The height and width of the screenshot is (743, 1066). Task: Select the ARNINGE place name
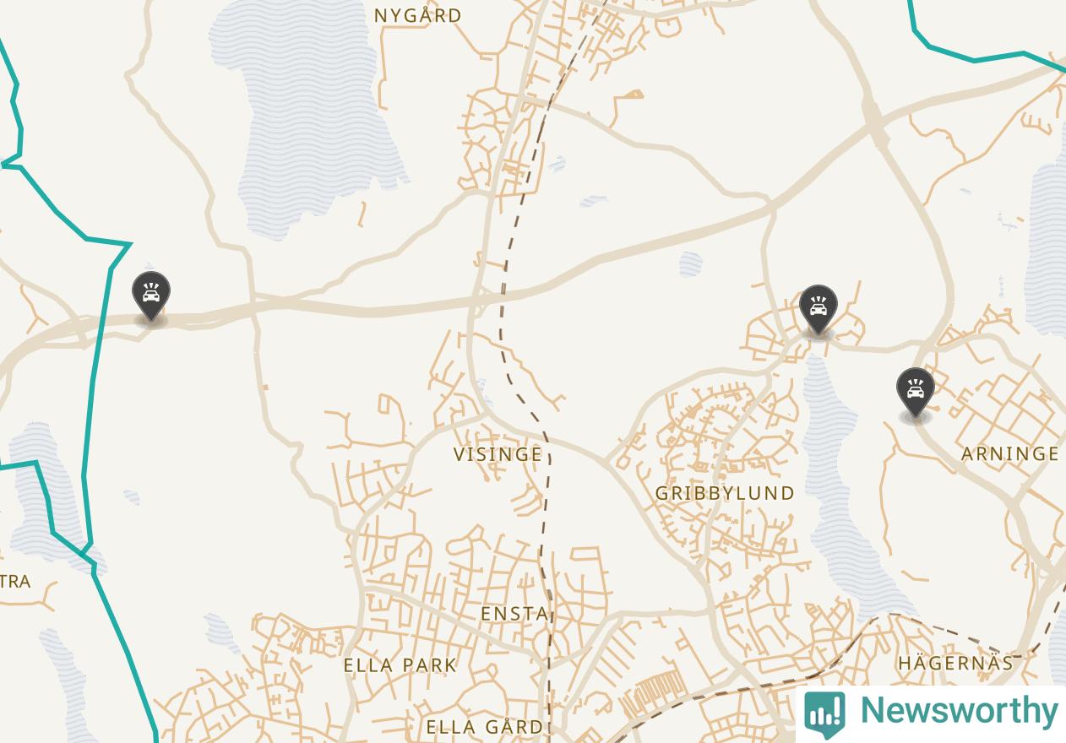(x=1010, y=453)
